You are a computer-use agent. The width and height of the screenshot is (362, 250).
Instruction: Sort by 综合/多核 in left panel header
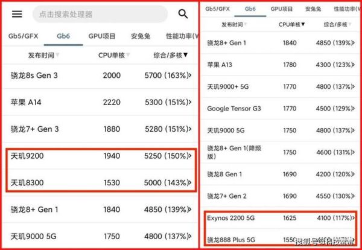[x=171, y=55]
